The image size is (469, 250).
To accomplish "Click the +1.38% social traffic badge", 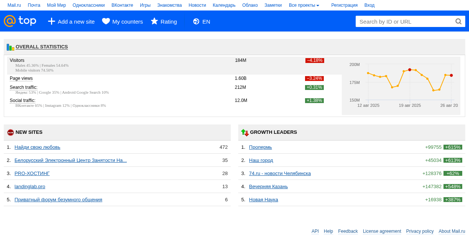I will (314, 100).
